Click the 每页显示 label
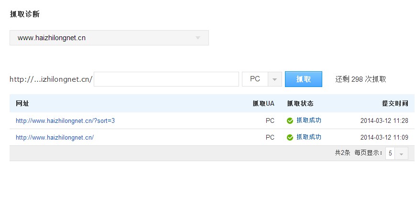 pos(369,153)
